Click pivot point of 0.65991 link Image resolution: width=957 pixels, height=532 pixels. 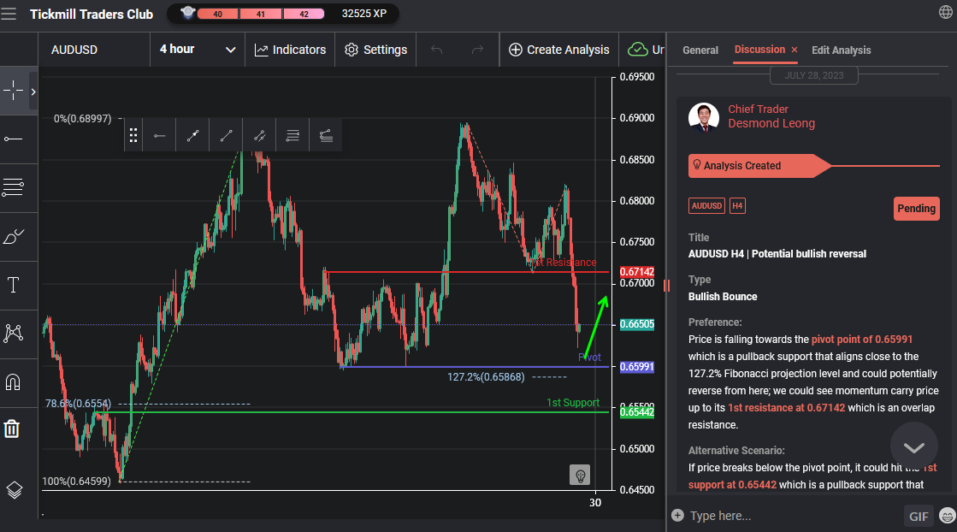point(862,340)
